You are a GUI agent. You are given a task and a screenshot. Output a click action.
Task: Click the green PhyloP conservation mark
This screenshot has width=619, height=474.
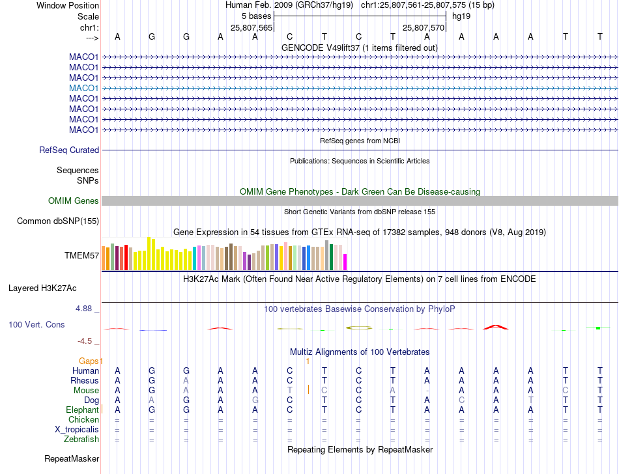[x=598, y=328]
